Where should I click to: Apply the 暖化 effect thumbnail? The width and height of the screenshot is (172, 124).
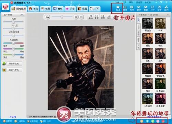pyautogui.click(x=148, y=38)
